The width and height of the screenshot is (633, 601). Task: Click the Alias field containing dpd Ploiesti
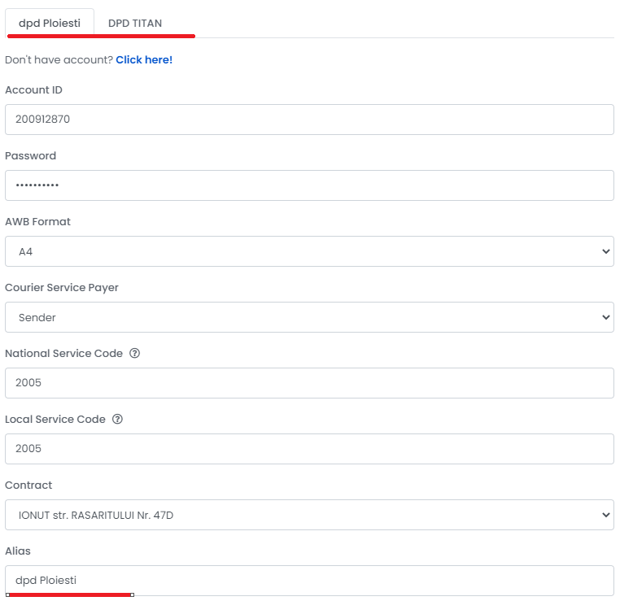click(310, 581)
